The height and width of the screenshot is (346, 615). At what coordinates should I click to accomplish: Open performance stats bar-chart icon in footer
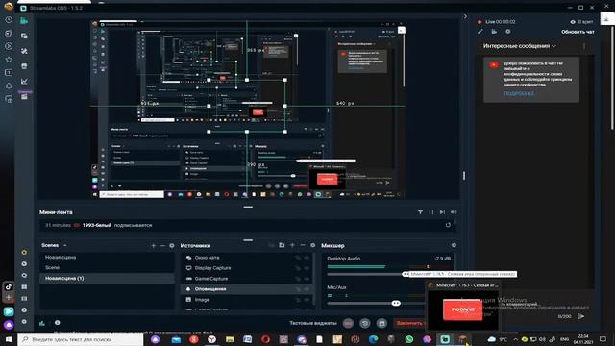(x=42, y=323)
